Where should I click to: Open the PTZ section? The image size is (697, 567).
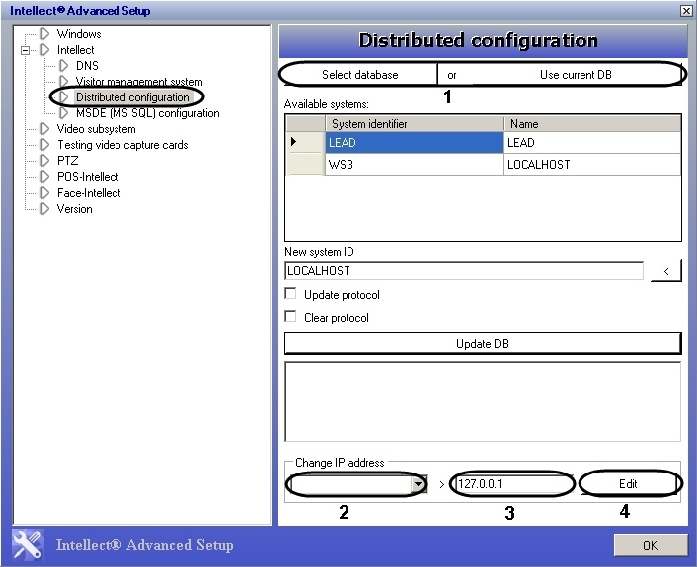[x=67, y=161]
